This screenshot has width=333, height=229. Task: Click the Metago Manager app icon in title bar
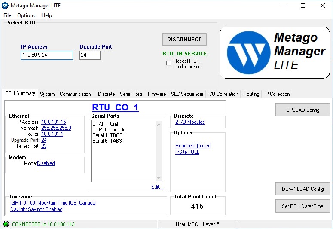pyautogui.click(x=5, y=6)
